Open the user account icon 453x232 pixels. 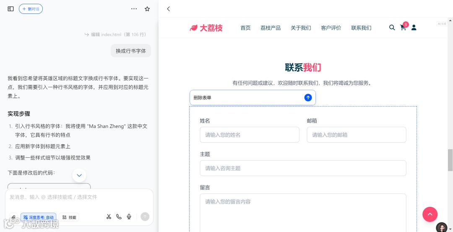[414, 28]
